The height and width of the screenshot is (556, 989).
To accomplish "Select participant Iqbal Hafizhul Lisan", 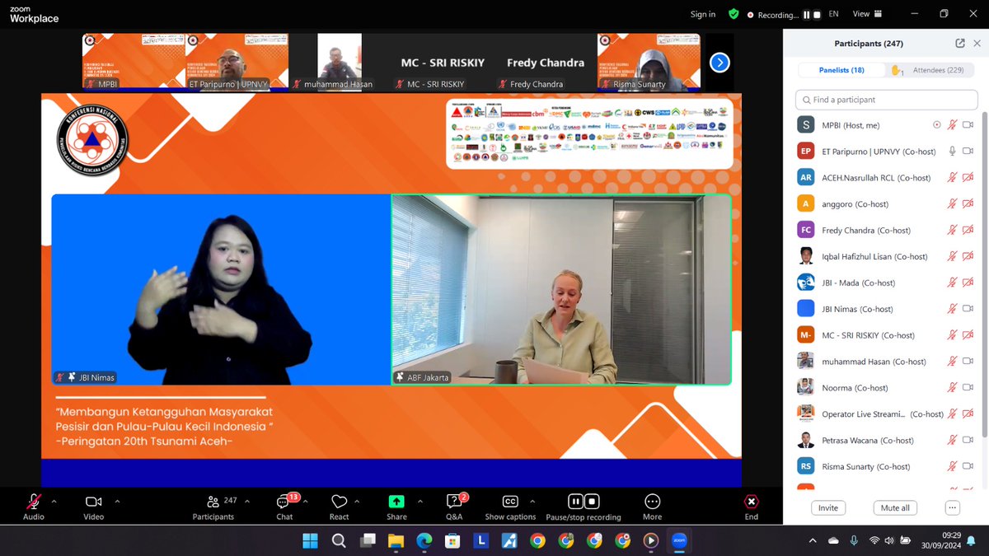I will click(886, 256).
